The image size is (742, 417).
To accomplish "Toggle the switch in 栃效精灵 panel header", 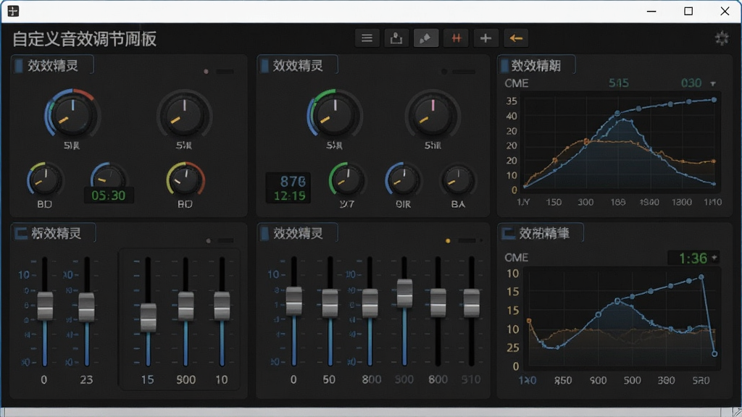I will pos(226,240).
